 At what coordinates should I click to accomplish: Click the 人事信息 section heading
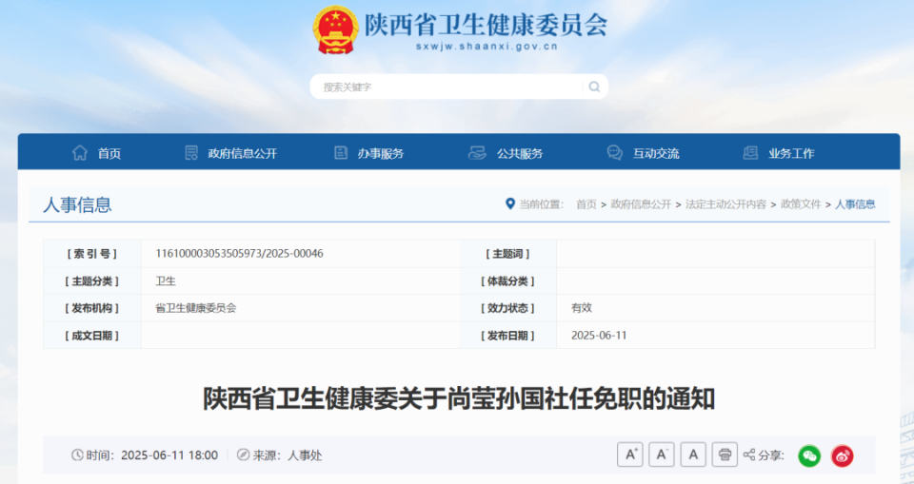77,204
